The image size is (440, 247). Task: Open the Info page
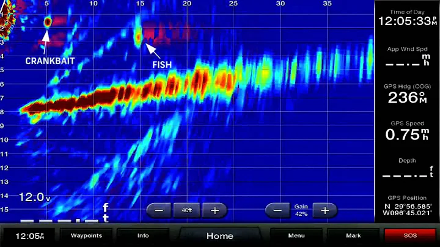(x=143, y=235)
